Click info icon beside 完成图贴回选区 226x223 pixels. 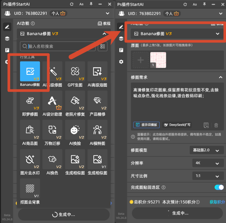[x=164, y=187]
